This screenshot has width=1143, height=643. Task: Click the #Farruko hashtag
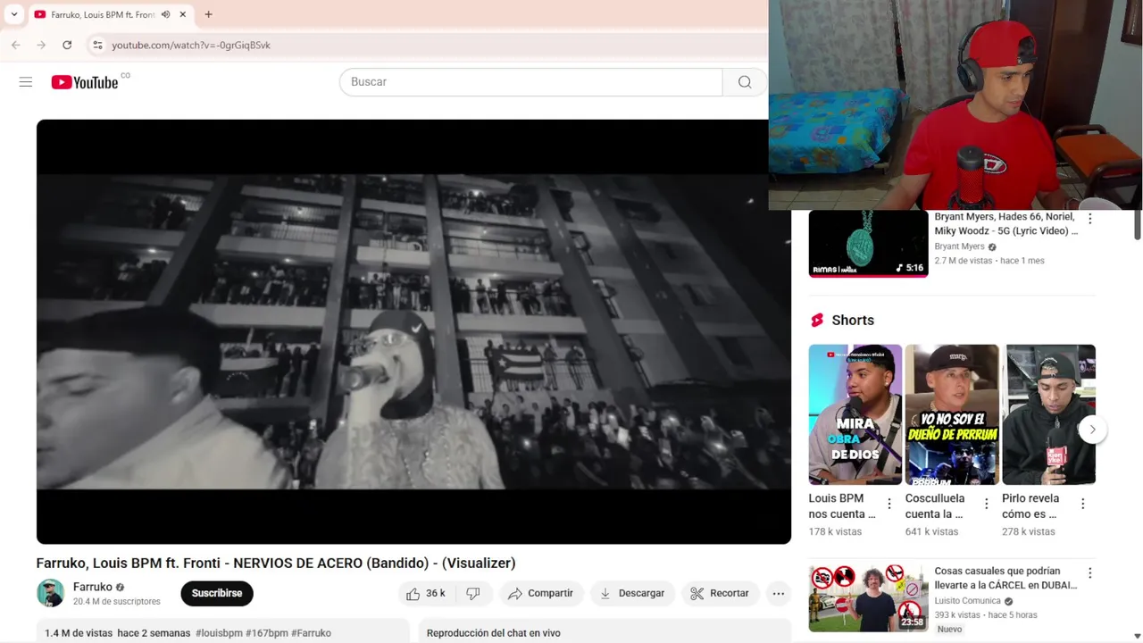[x=311, y=633]
